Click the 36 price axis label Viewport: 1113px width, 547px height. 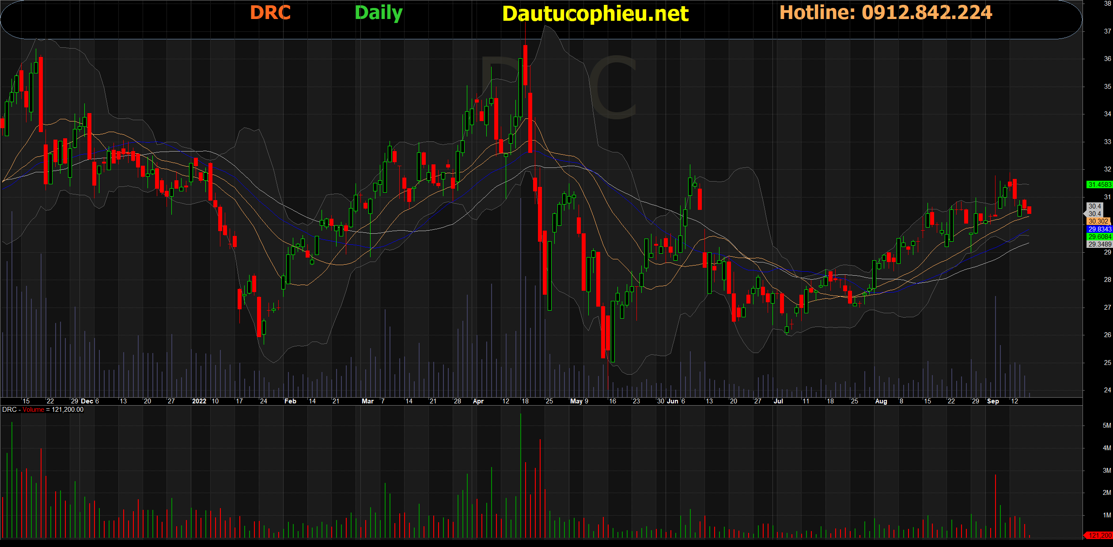pos(1107,59)
